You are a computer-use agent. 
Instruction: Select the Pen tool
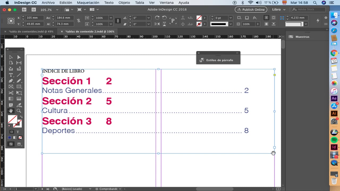(x=11, y=81)
